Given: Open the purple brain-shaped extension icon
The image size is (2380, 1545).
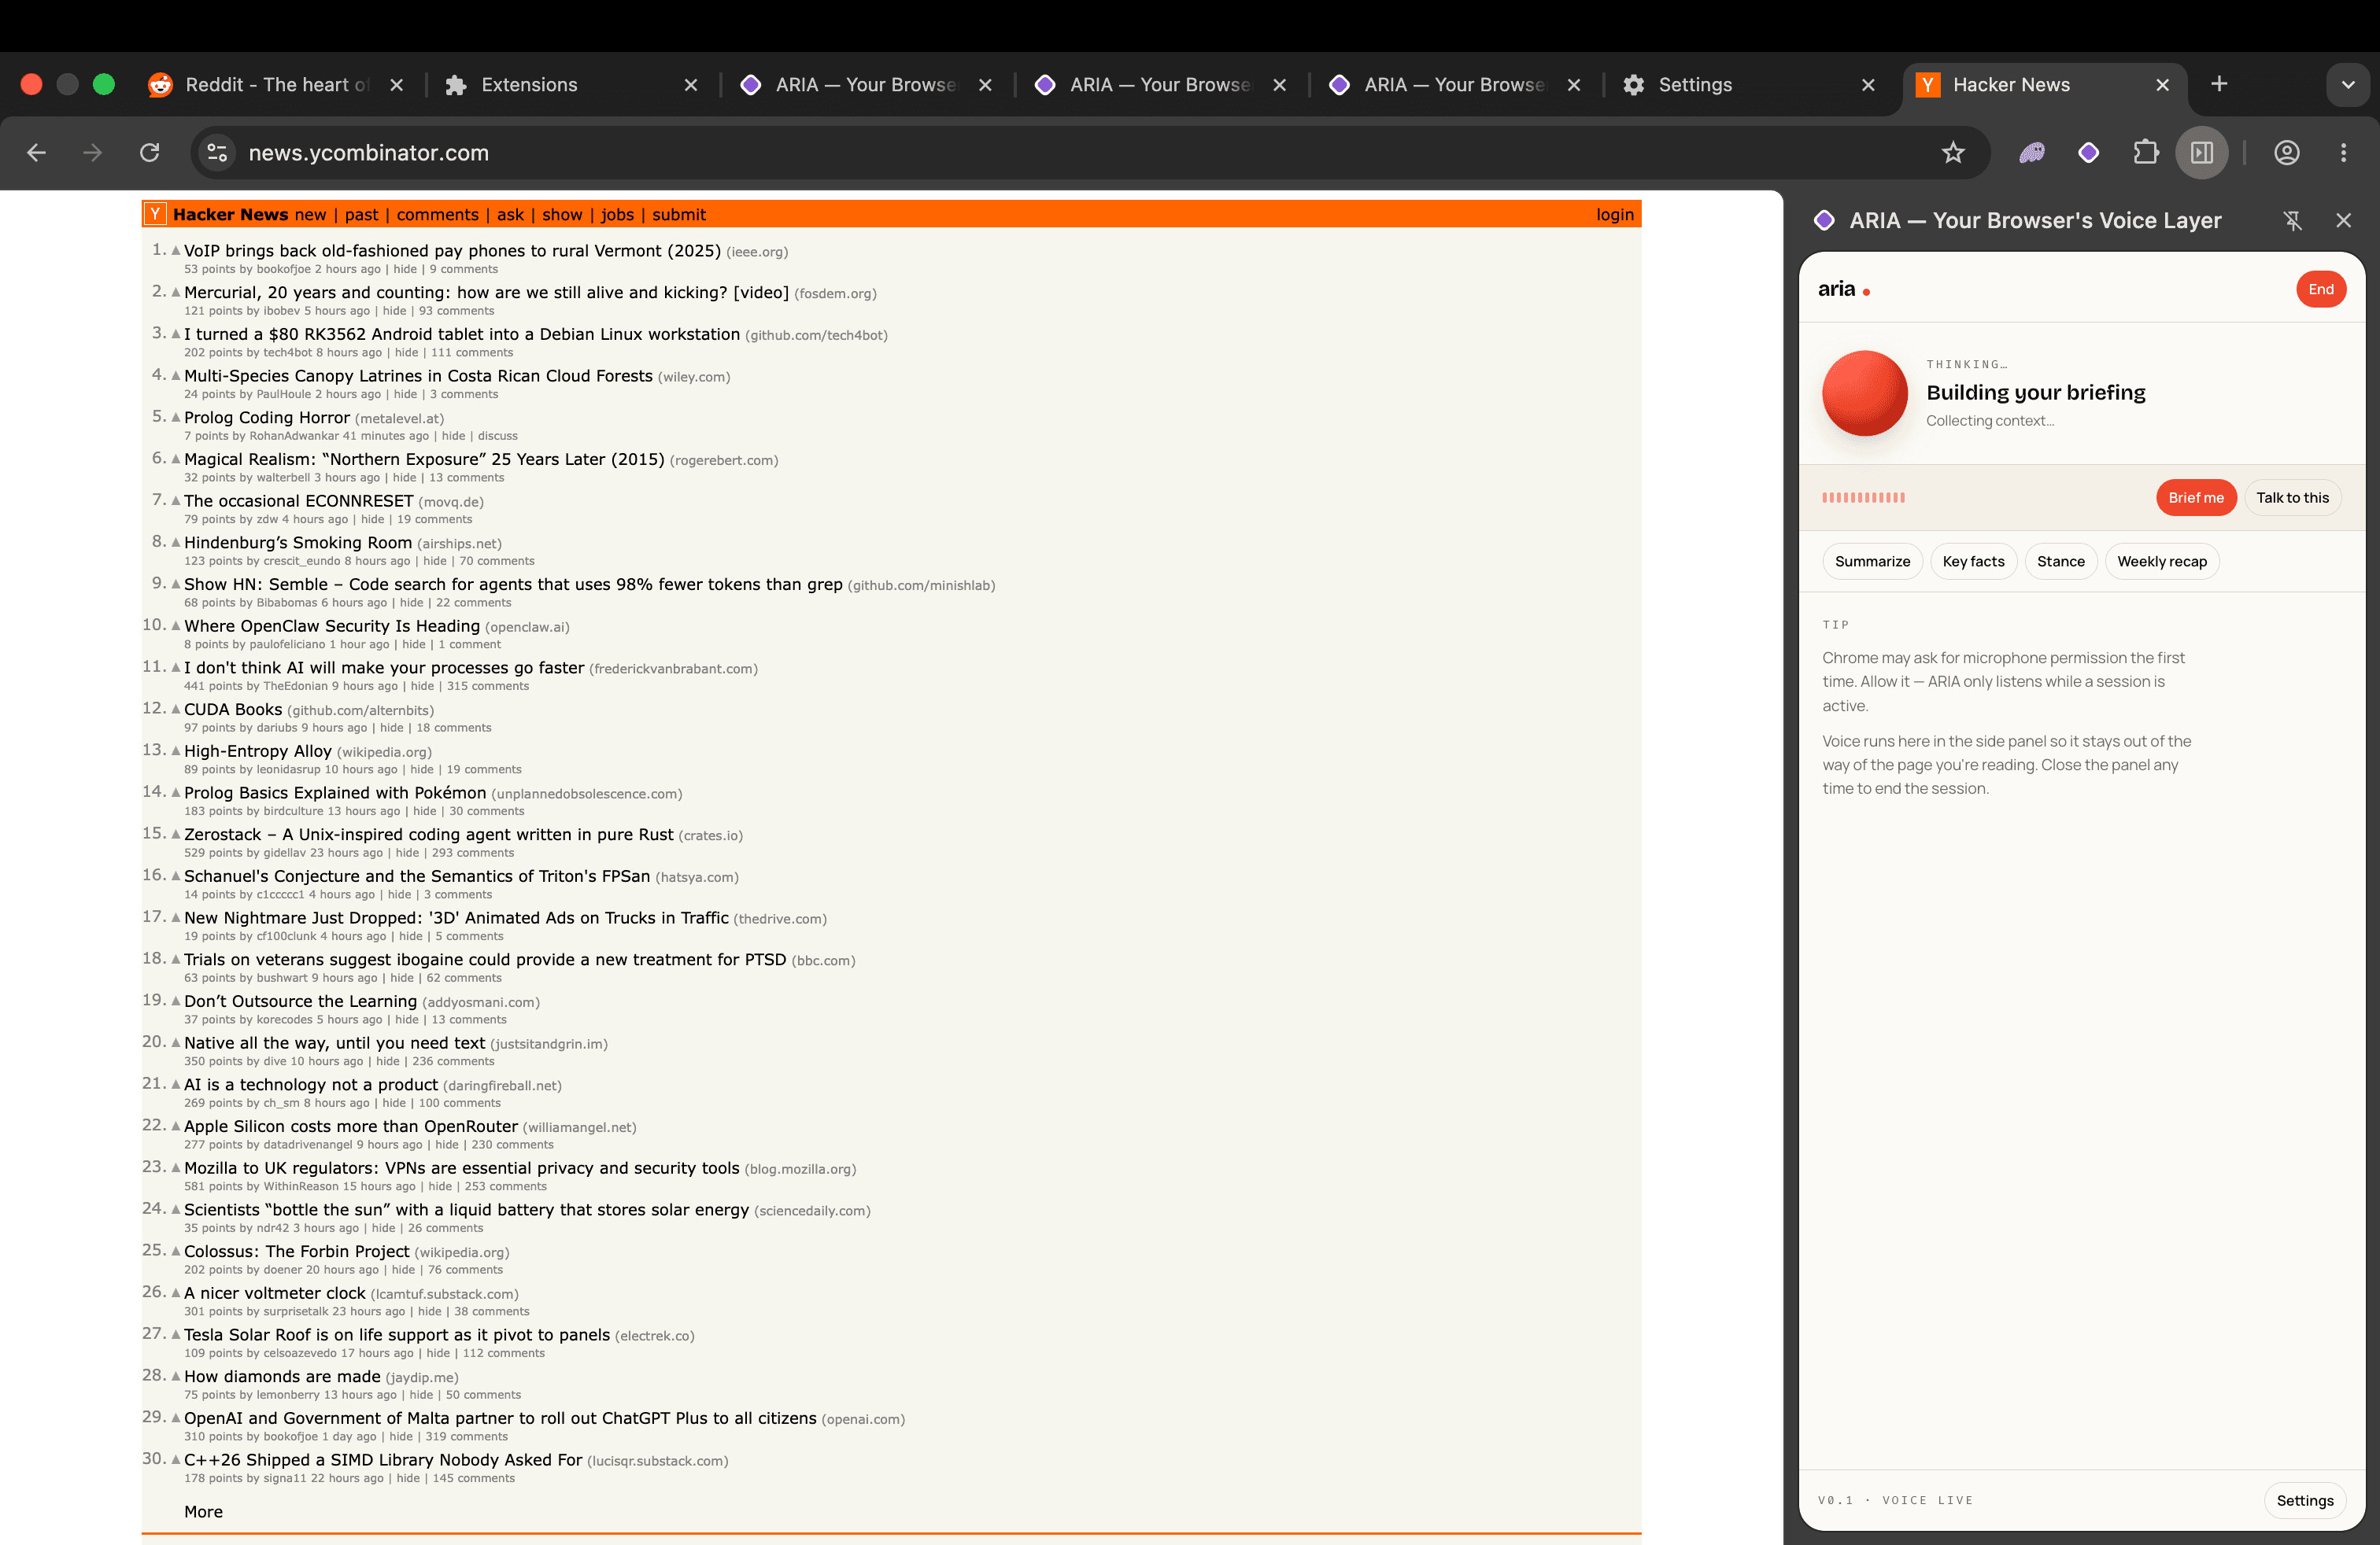Looking at the screenshot, I should 2031,152.
